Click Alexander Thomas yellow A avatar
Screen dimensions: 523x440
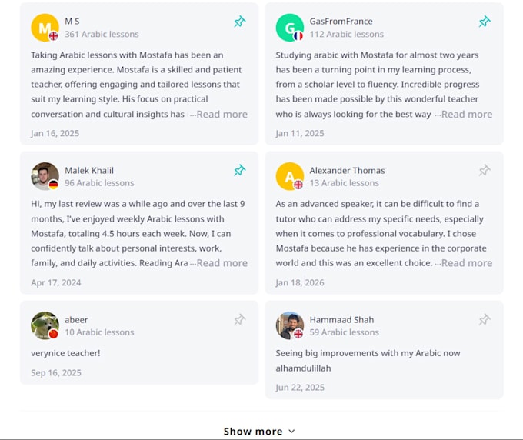[290, 176]
